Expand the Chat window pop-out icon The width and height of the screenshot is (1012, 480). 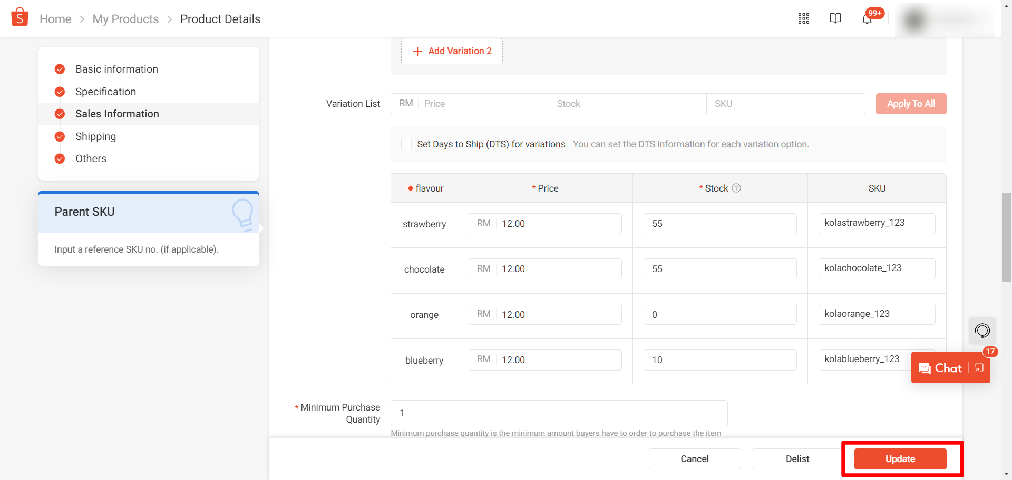(979, 368)
